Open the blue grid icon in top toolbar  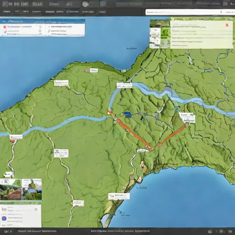[x=103, y=4]
